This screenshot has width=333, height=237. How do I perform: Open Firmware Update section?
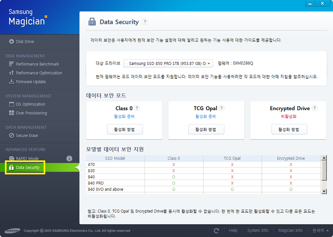[x=27, y=82]
